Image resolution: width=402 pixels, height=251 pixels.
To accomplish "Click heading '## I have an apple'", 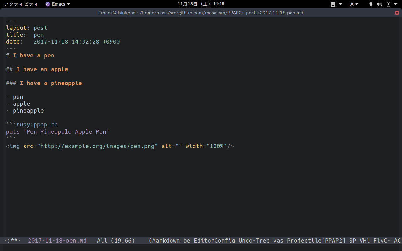I will (37, 69).
